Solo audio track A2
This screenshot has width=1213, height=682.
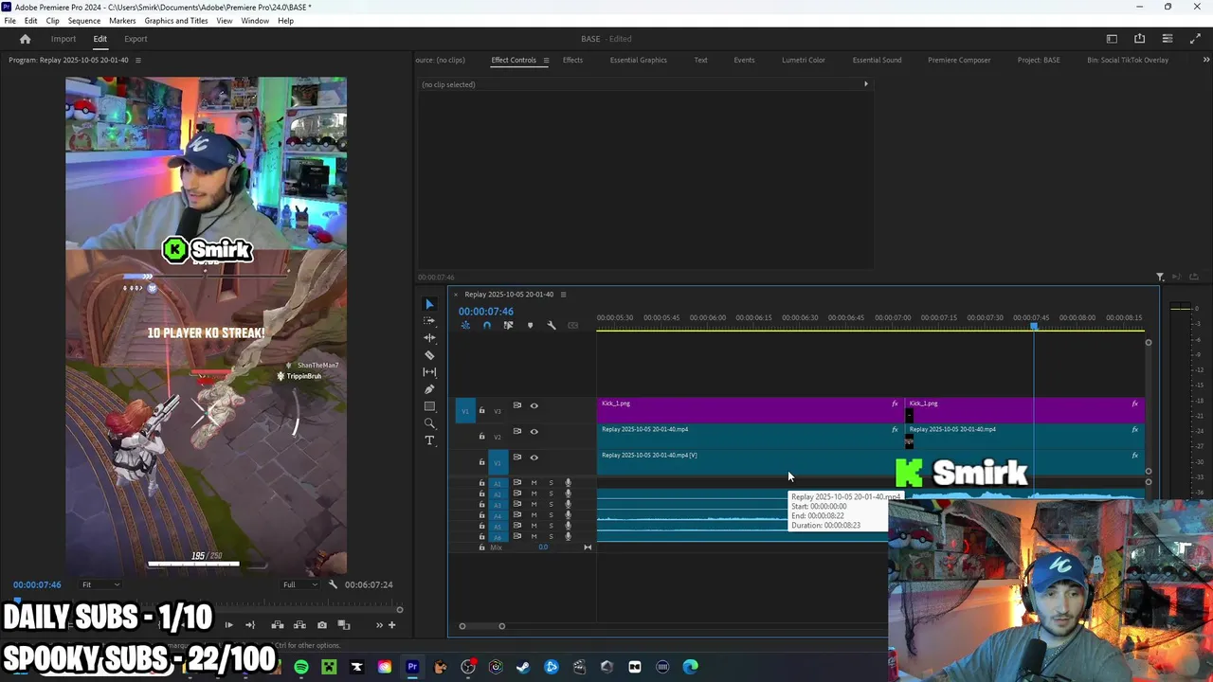(551, 494)
